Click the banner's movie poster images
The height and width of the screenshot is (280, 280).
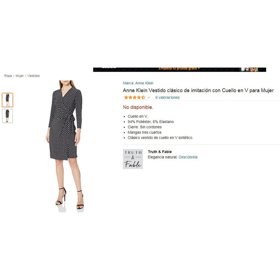[249, 69]
